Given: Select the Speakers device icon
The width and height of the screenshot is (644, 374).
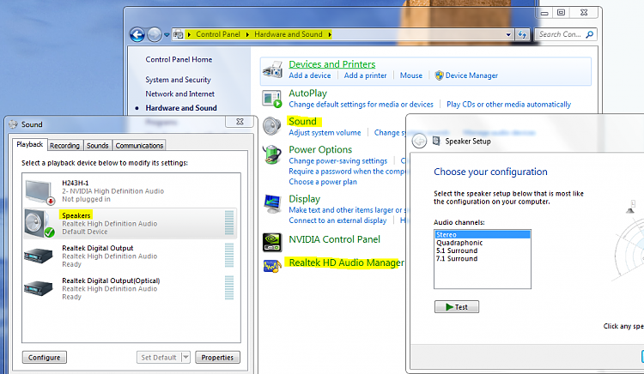Looking at the screenshot, I should pos(39,224).
